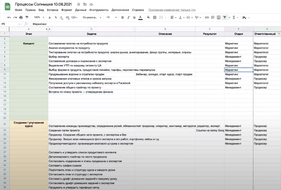Open zoom 100% dropdown
The image size is (281, 190).
pyautogui.click(x=39, y=17)
